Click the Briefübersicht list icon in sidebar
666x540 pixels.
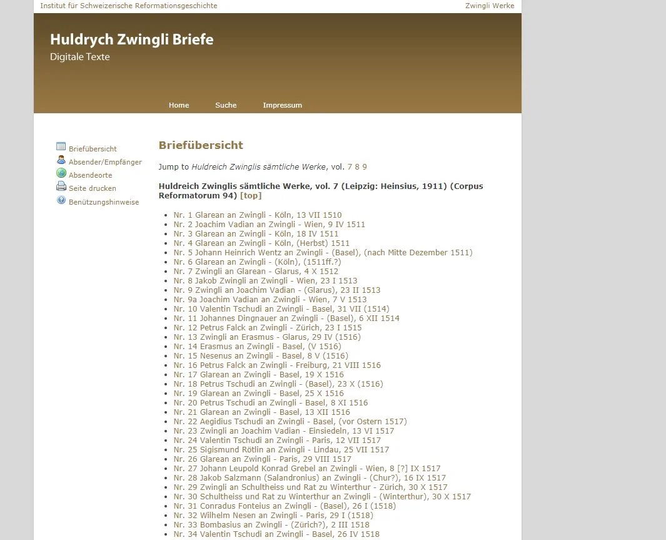(61, 147)
